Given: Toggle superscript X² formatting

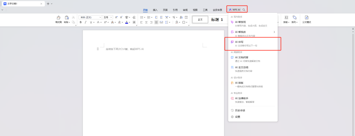Looking at the screenshot, I should pos(105,22).
